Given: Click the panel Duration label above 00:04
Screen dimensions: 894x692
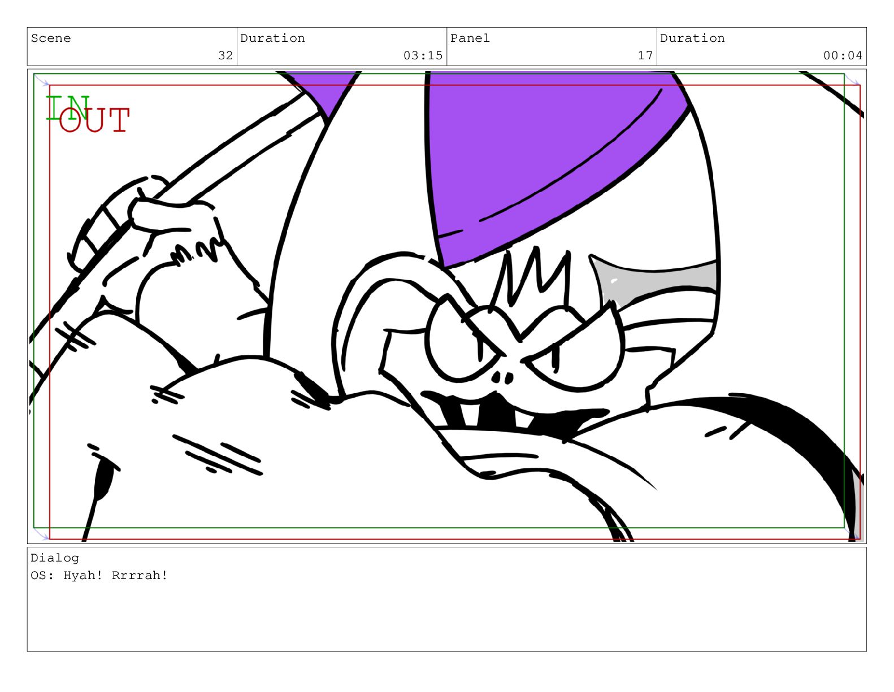Looking at the screenshot, I should [x=692, y=38].
